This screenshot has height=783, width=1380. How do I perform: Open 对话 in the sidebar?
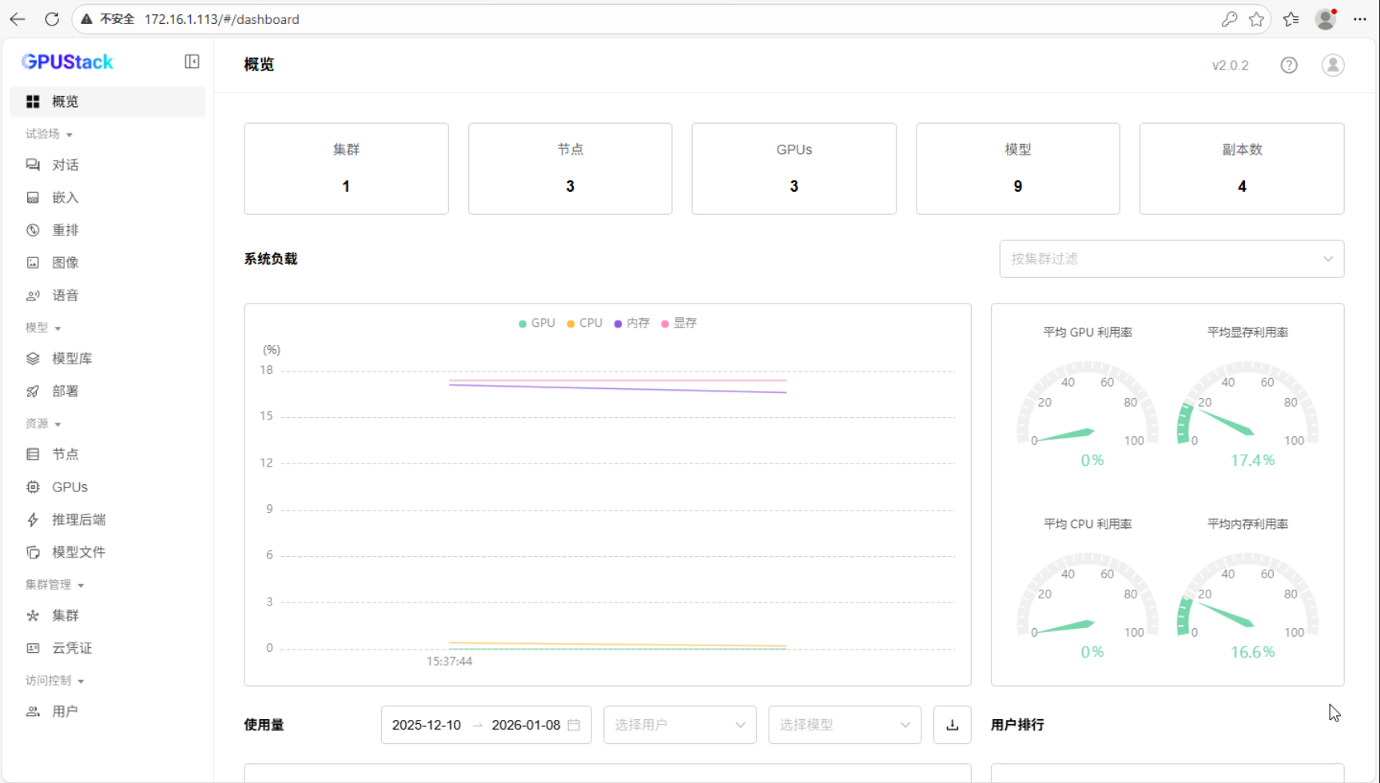coord(108,165)
